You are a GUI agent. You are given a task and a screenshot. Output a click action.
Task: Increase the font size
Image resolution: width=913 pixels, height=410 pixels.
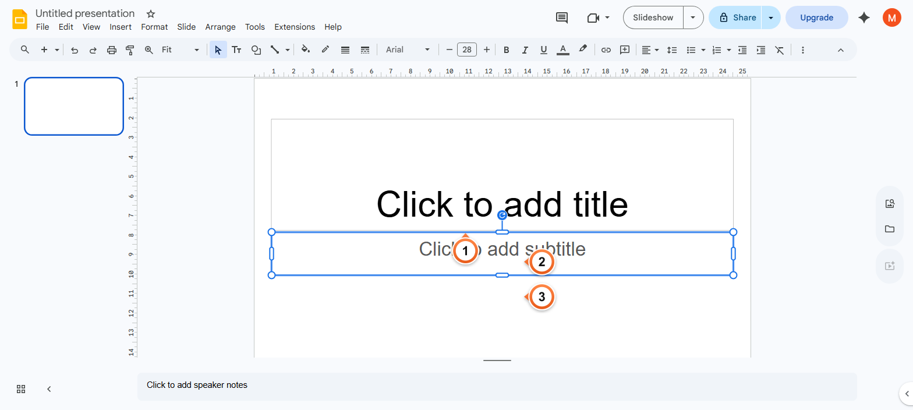coord(487,50)
